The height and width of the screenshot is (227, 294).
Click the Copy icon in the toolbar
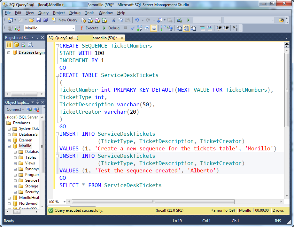click(x=120, y=20)
